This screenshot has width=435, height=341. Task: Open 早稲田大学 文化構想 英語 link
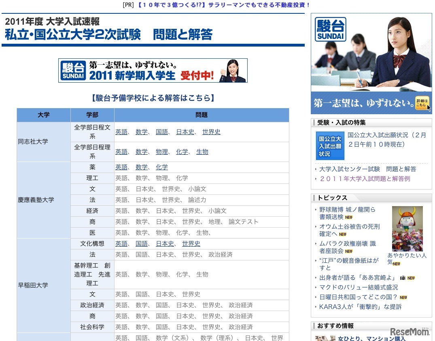click(121, 243)
